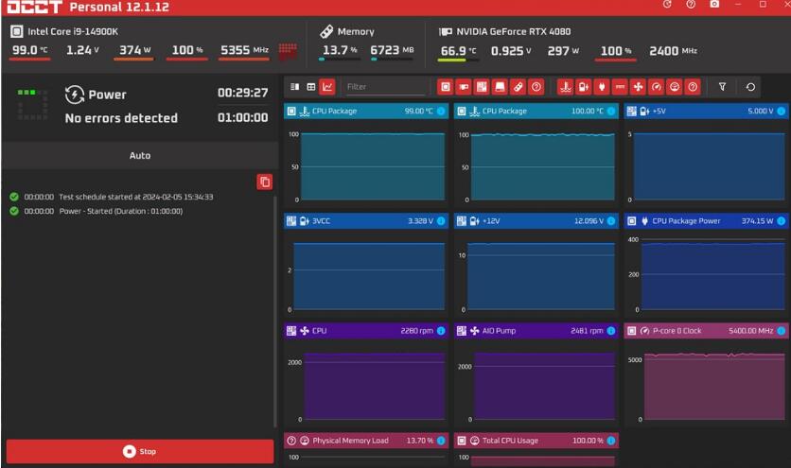Toggle the GPU hardware filter icon
The image size is (791, 468).
(464, 87)
